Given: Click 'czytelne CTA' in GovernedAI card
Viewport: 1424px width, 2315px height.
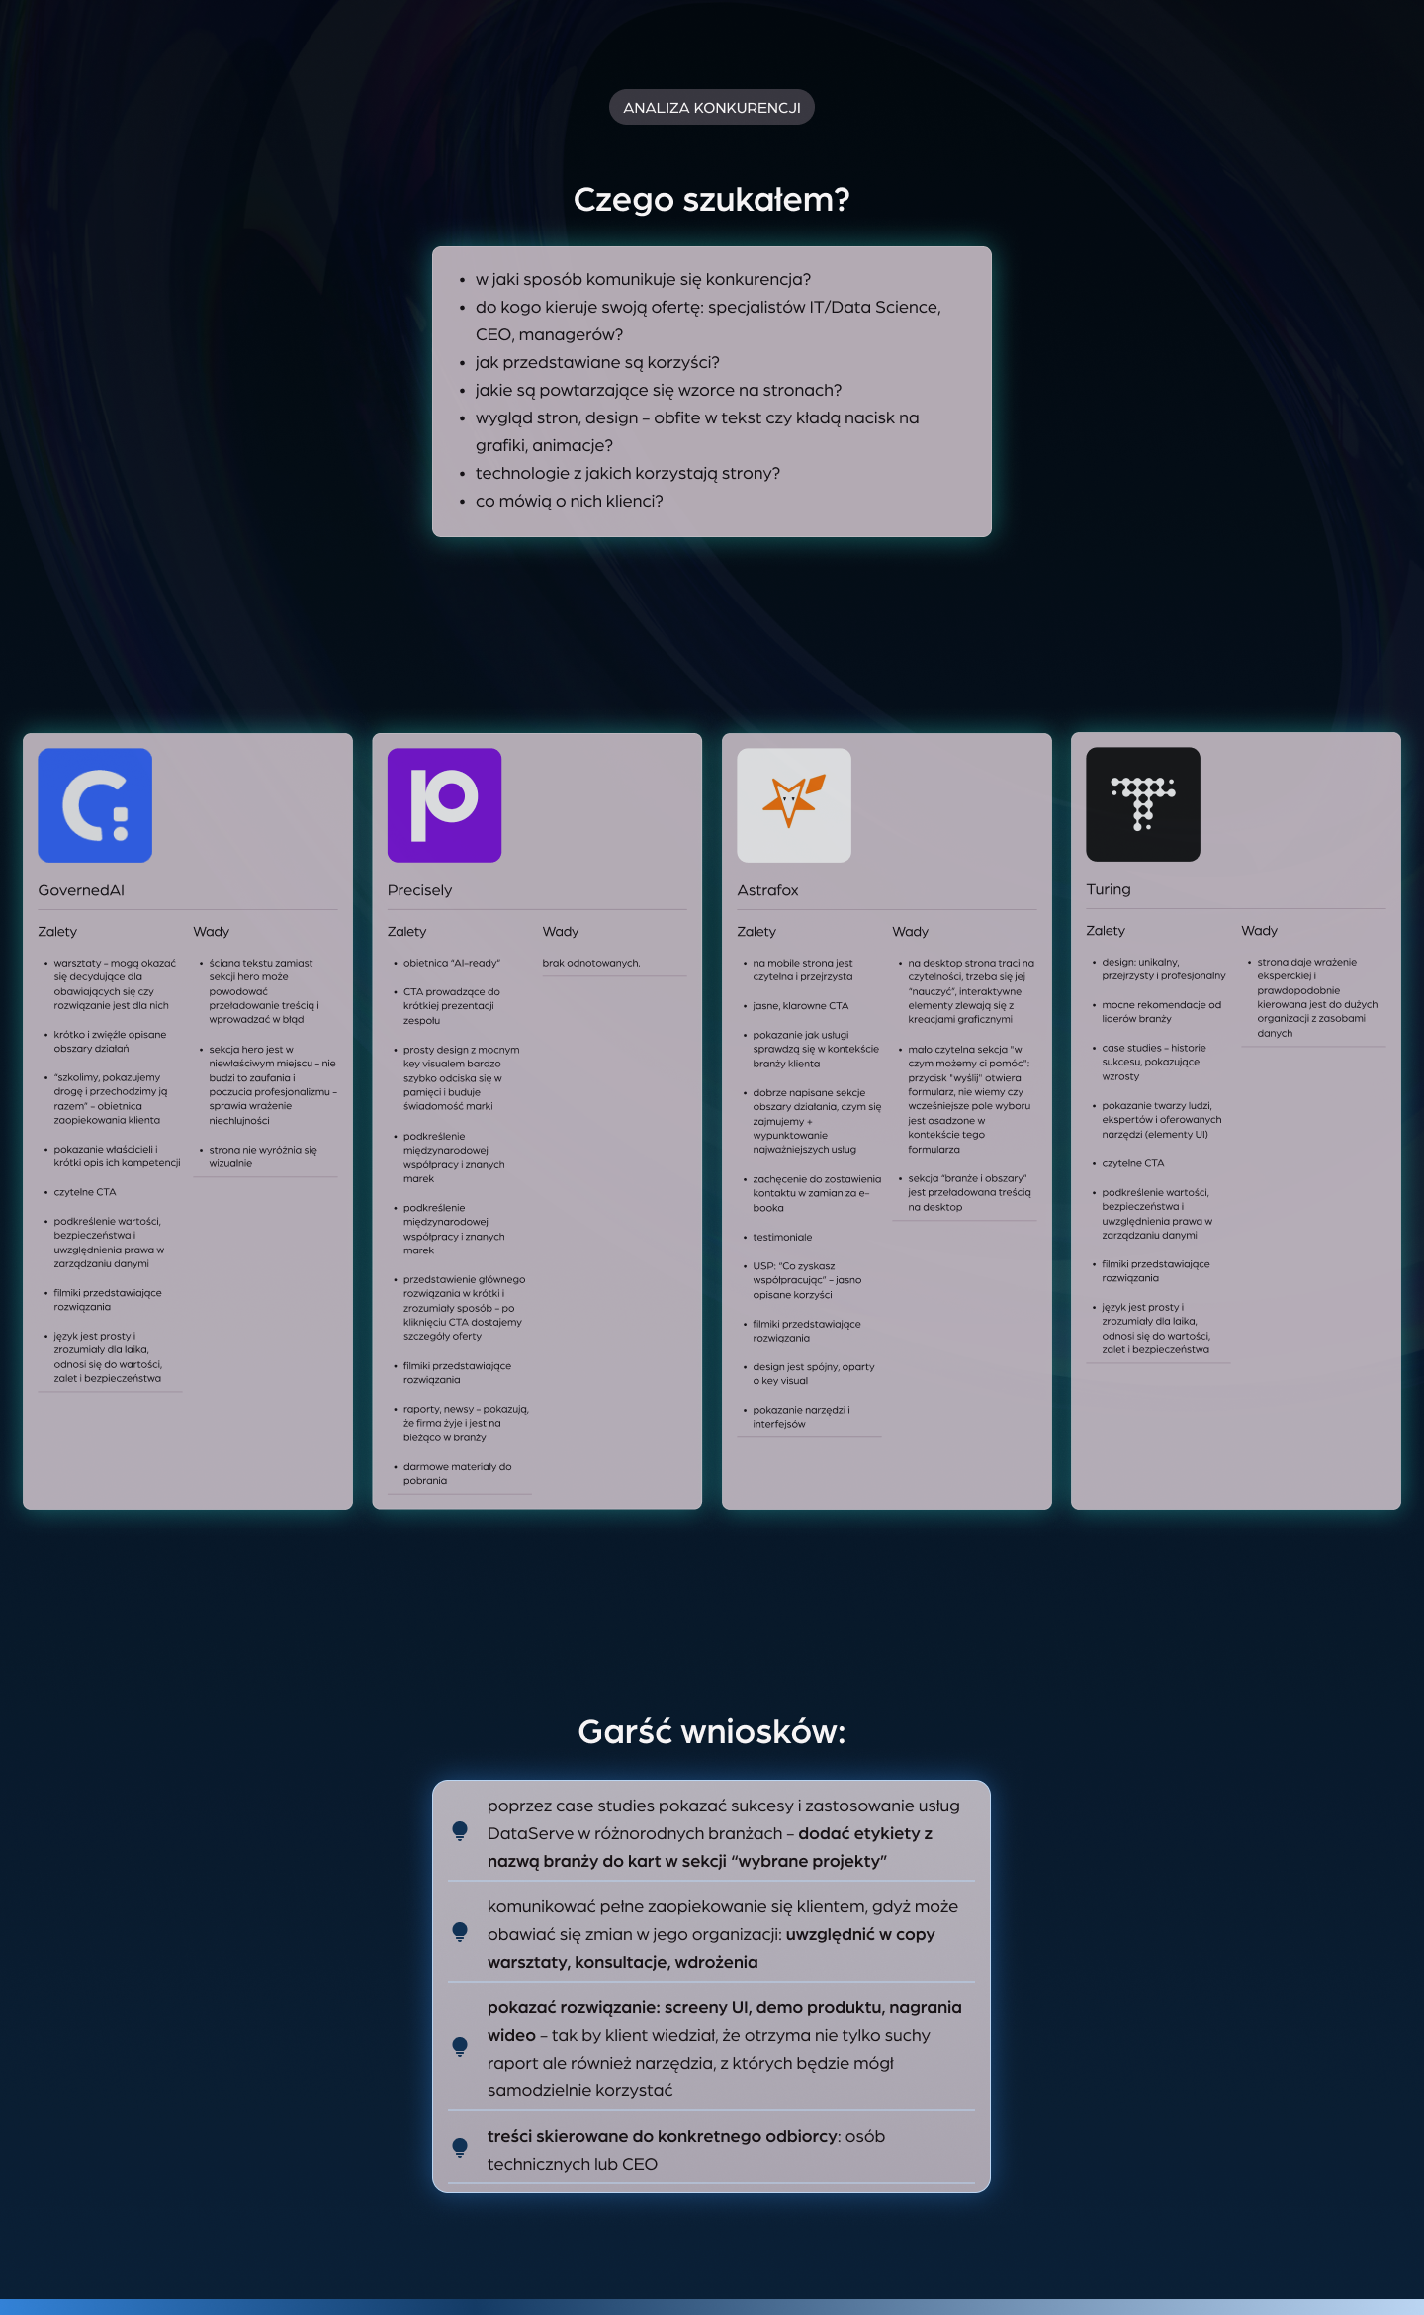Looking at the screenshot, I should pyautogui.click(x=85, y=1192).
